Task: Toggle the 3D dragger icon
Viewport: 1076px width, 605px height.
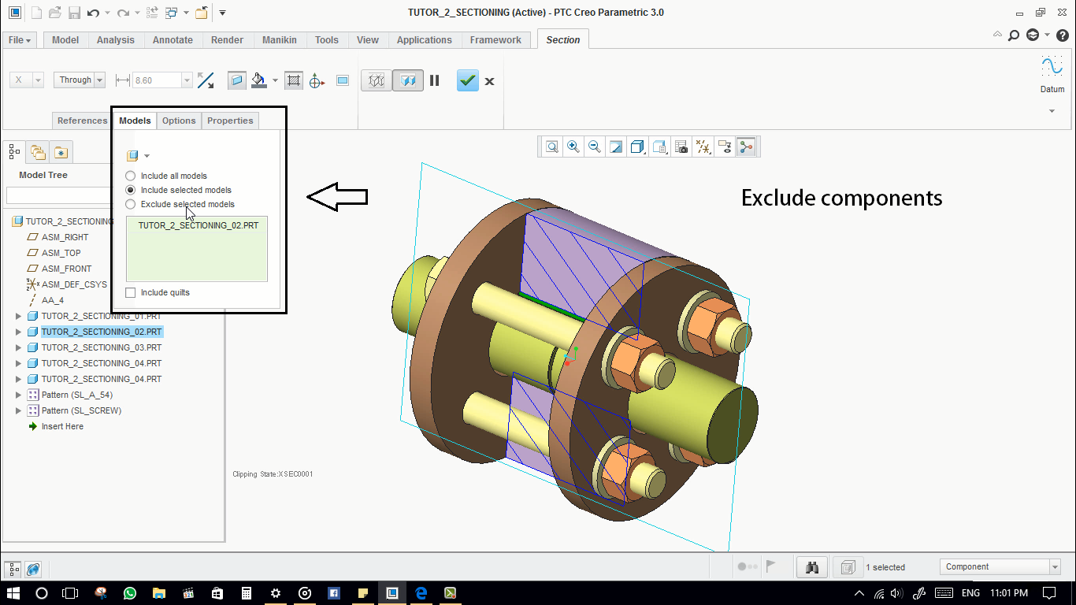Action: pos(317,80)
